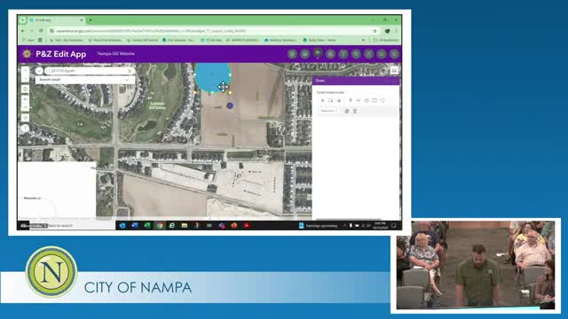Click the Earnings upcoming taskbar widget
568x319 pixels.
318,225
